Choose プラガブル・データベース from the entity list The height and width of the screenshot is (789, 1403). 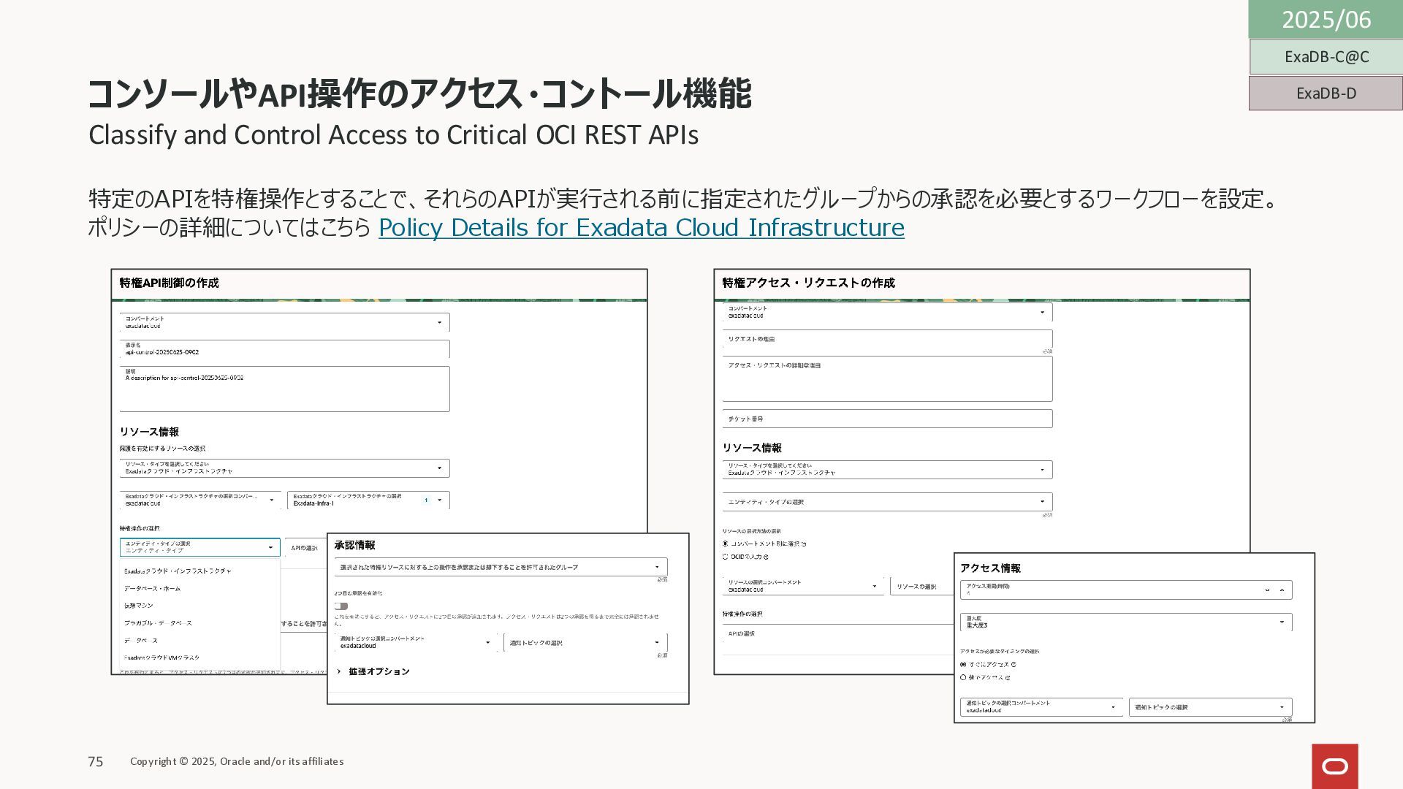(158, 623)
